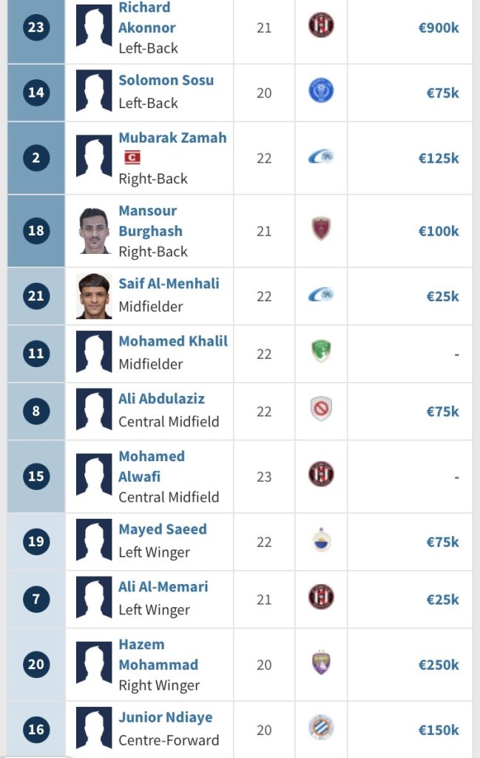Click Solomon Sosu's blue club crest
The width and height of the screenshot is (480, 758).
click(321, 91)
